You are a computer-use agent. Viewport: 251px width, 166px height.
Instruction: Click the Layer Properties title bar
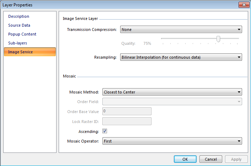pyautogui.click(x=107, y=5)
